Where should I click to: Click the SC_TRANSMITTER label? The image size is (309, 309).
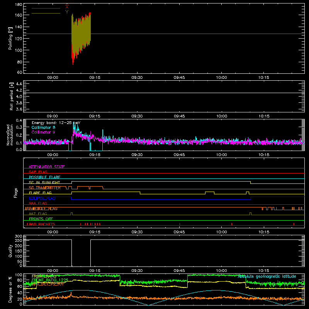coord(45,188)
